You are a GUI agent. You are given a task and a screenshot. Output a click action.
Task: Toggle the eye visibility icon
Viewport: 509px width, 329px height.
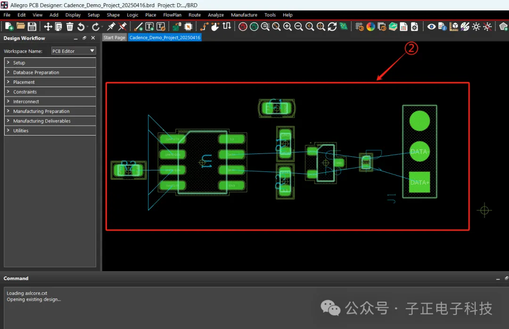tap(431, 26)
